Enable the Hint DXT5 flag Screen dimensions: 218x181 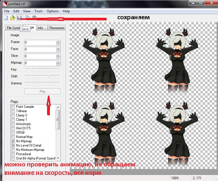13,128
